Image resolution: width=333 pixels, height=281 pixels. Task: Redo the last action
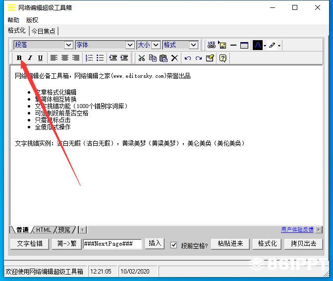pos(199,58)
